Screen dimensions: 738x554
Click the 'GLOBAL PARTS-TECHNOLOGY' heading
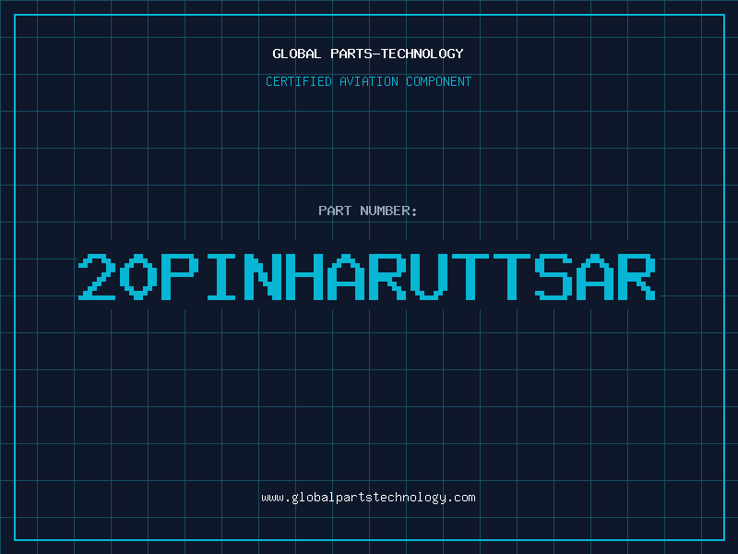(368, 54)
